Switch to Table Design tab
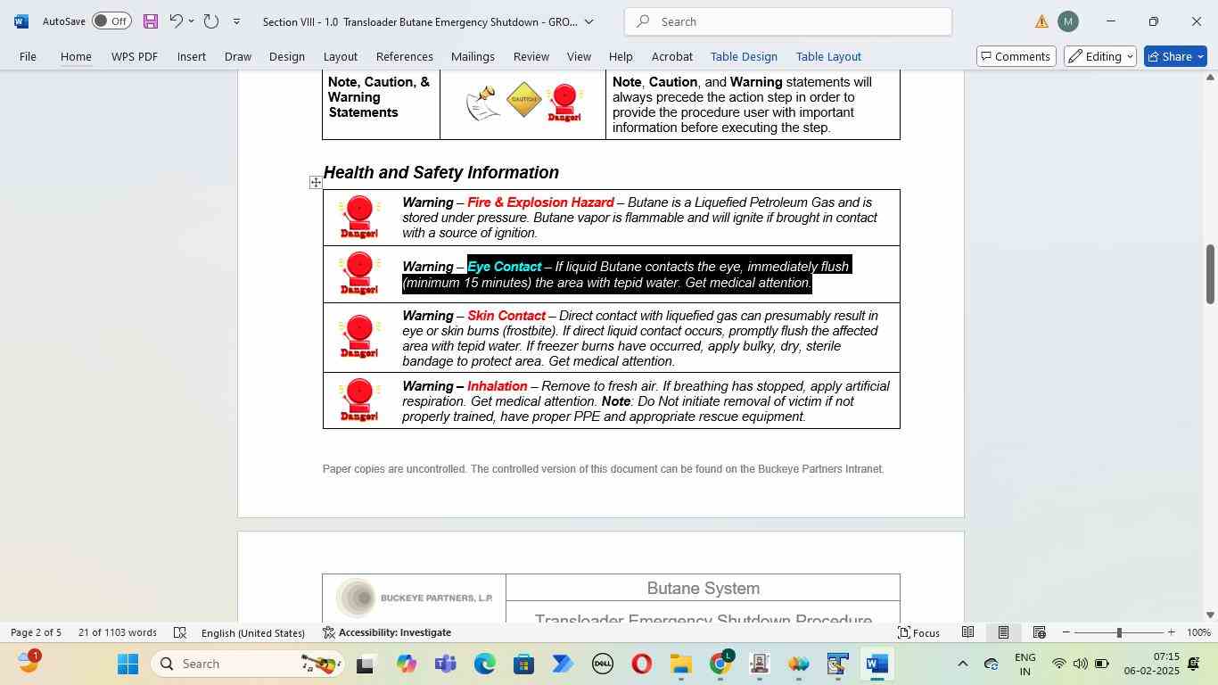This screenshot has height=685, width=1218. coord(744,56)
